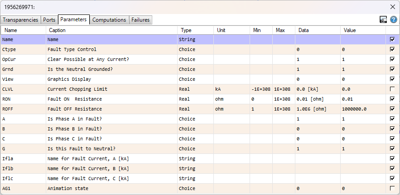Click the '1.0E6 [ohm]' data cell
Image resolution: width=400 pixels, height=195 pixels.
coord(318,109)
